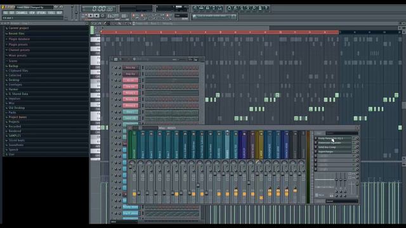Open the TOOLS menu
Image resolution: width=406 pixels, height=228 pixels.
point(51,13)
